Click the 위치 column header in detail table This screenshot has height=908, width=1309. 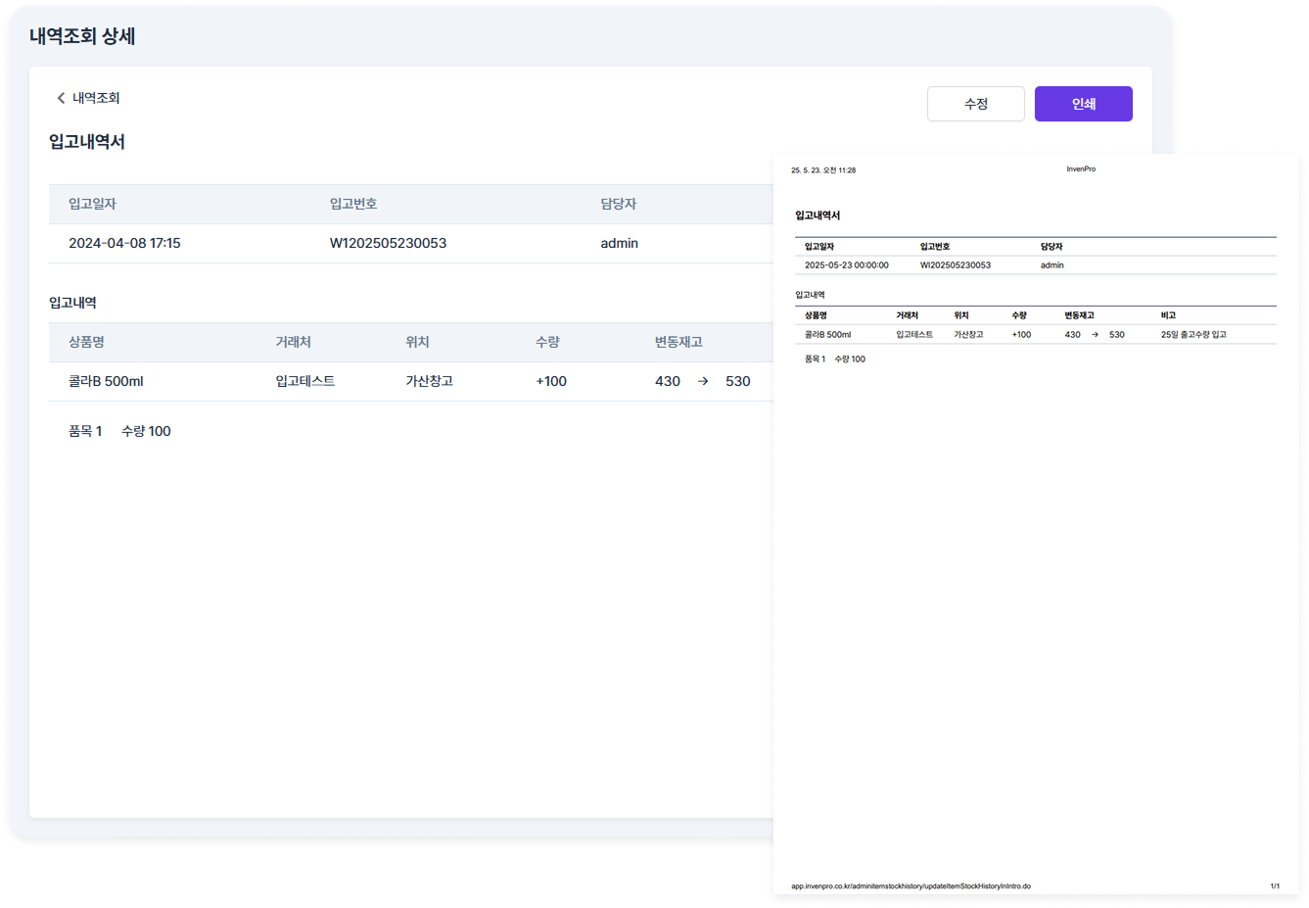[417, 342]
